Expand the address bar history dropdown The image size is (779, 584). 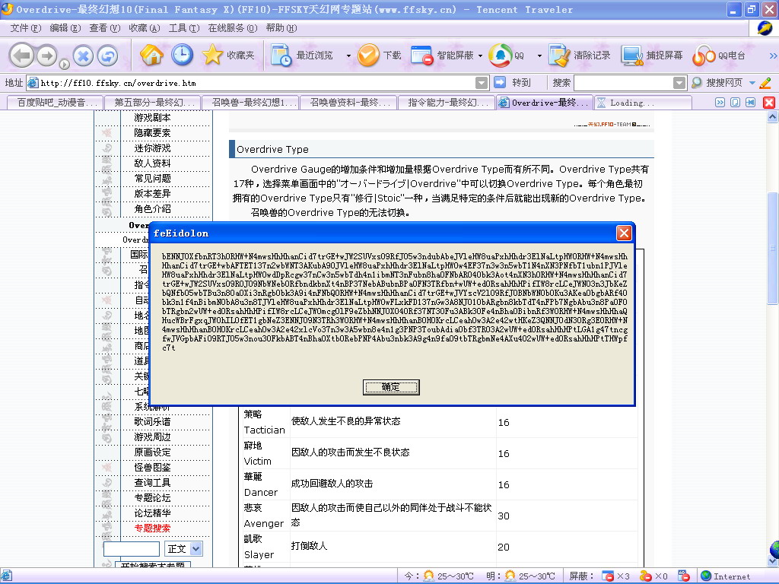482,83
